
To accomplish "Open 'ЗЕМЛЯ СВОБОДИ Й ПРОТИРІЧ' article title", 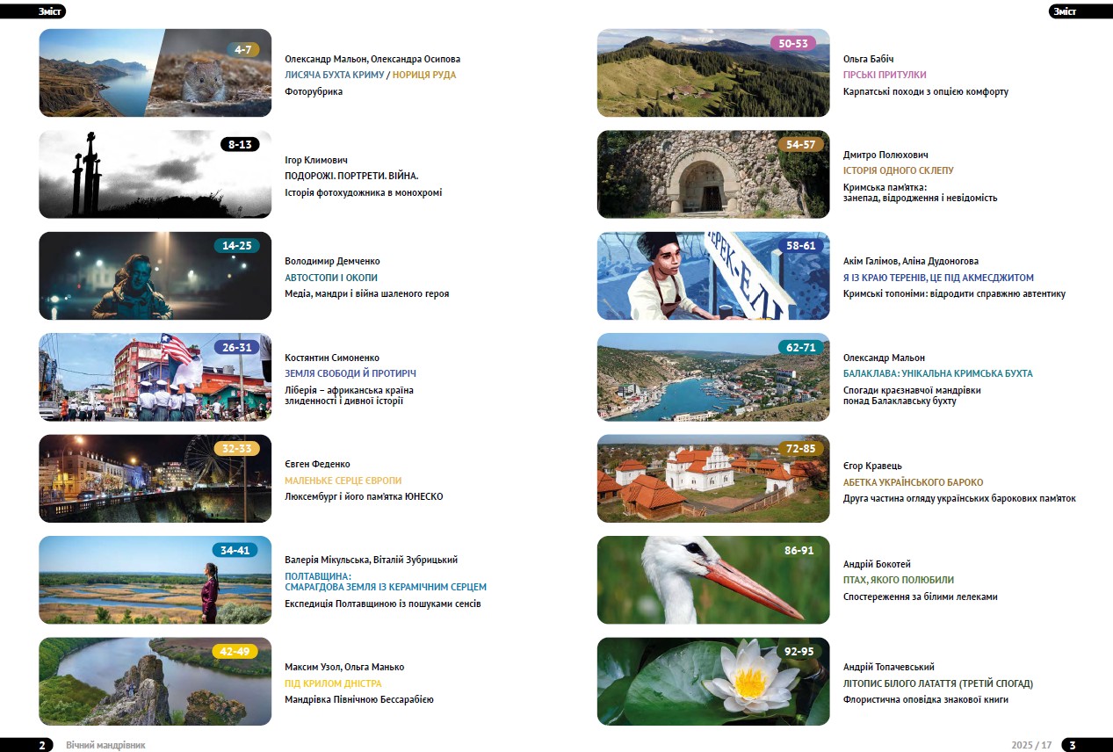I will point(351,374).
